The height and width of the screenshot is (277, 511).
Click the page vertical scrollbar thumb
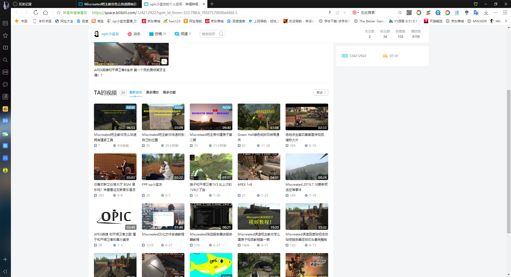(x=509, y=162)
